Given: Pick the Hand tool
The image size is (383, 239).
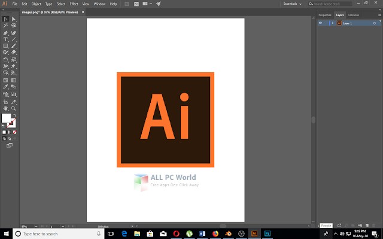Looking at the screenshot, I should 5,108.
